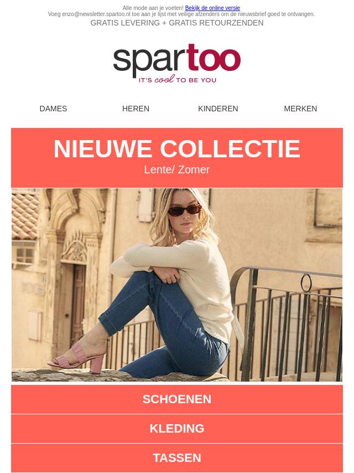This screenshot has width=354, height=473.
Task: Click the 'Alle mode aan je voeten!' text
Action: [153, 8]
